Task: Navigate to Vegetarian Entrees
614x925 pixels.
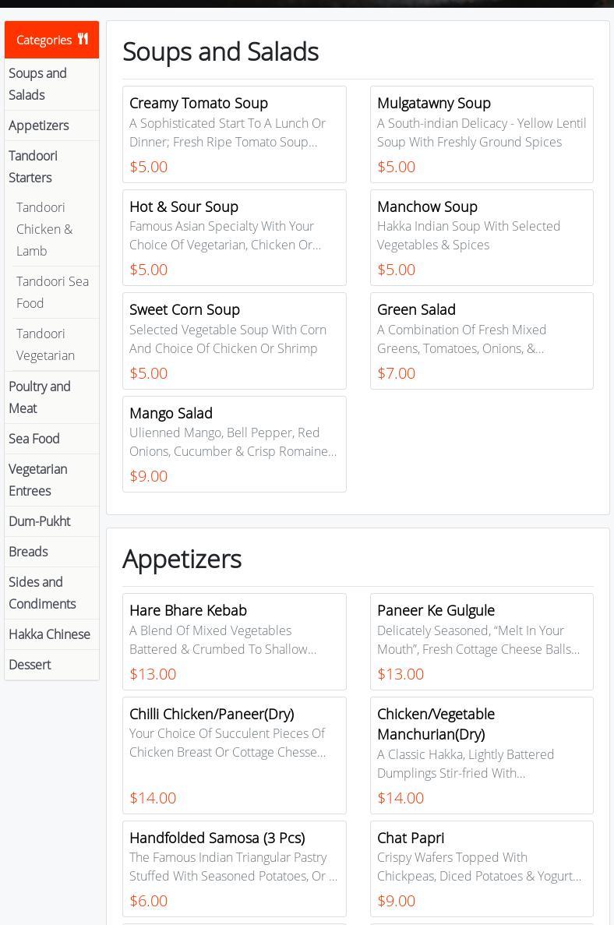Action: click(37, 480)
